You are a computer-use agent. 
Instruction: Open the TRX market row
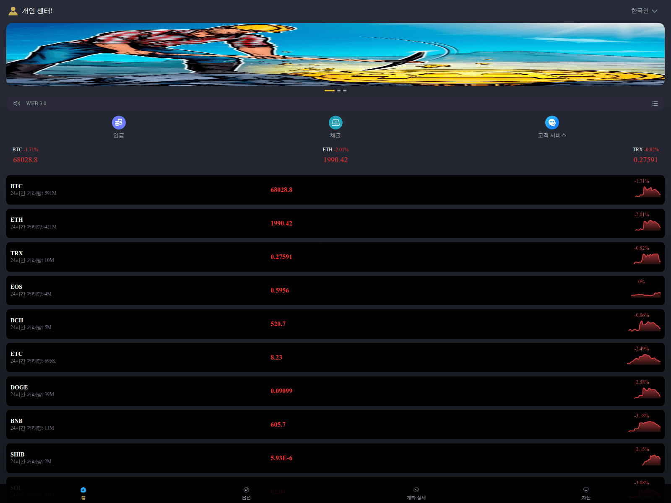click(335, 257)
